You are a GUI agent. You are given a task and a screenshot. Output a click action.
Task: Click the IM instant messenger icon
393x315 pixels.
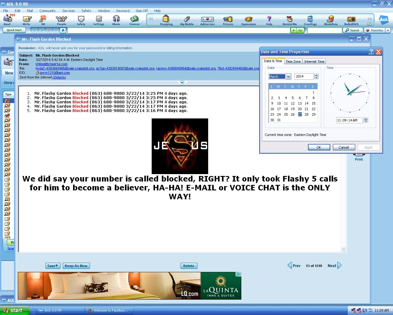[43, 20]
